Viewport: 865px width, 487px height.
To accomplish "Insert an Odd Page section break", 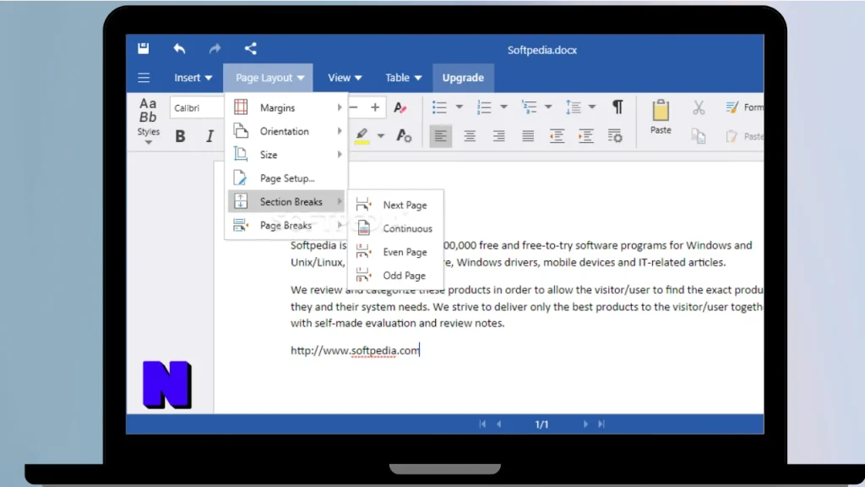I will pyautogui.click(x=395, y=276).
